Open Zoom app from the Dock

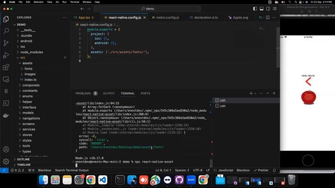(191, 180)
